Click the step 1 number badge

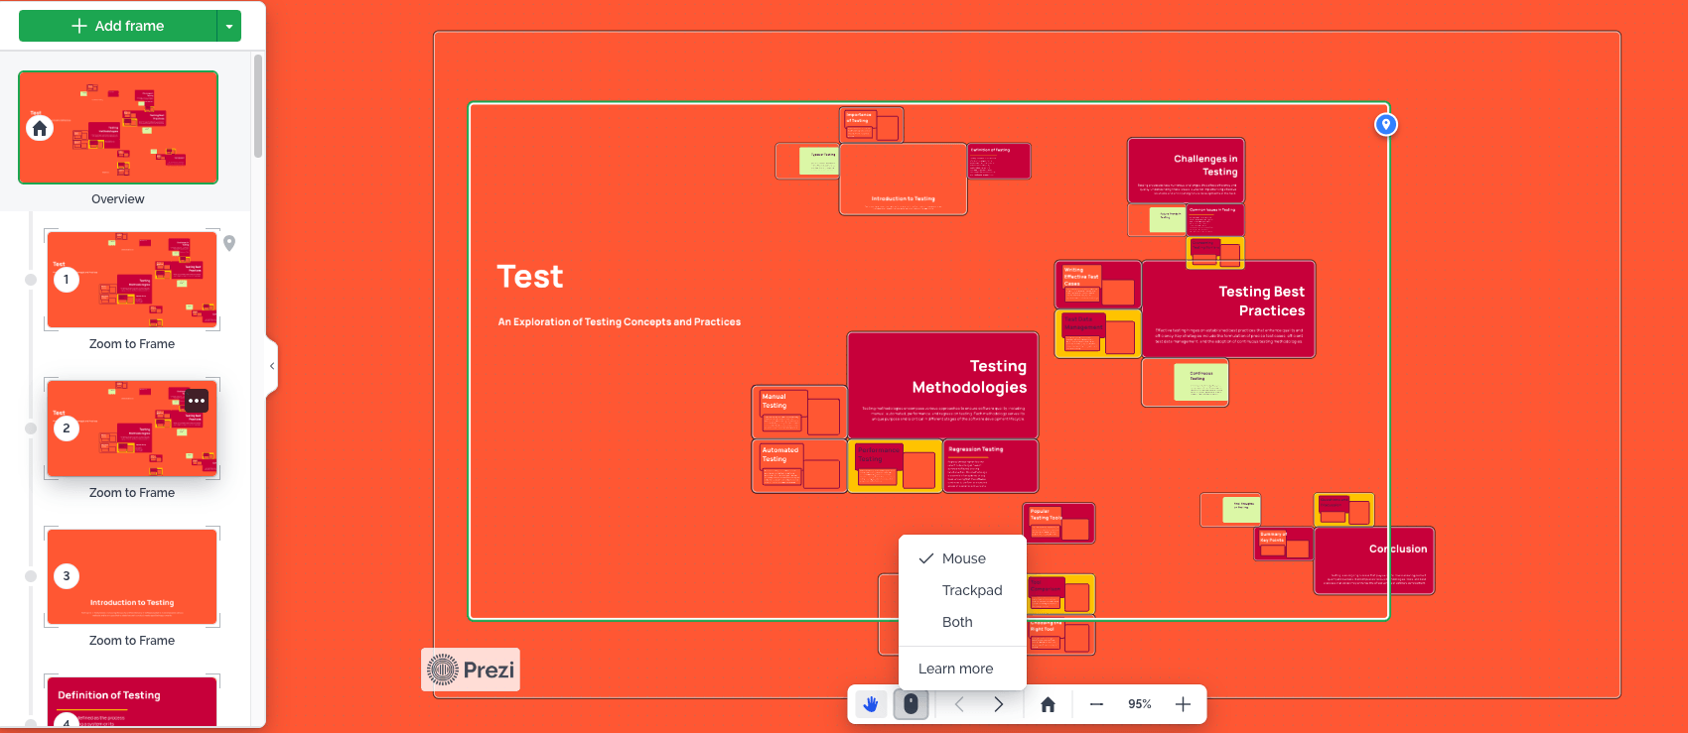[x=67, y=280]
